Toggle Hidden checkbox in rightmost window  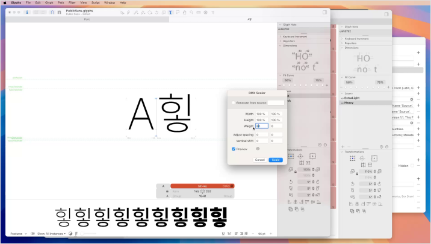[412, 166]
